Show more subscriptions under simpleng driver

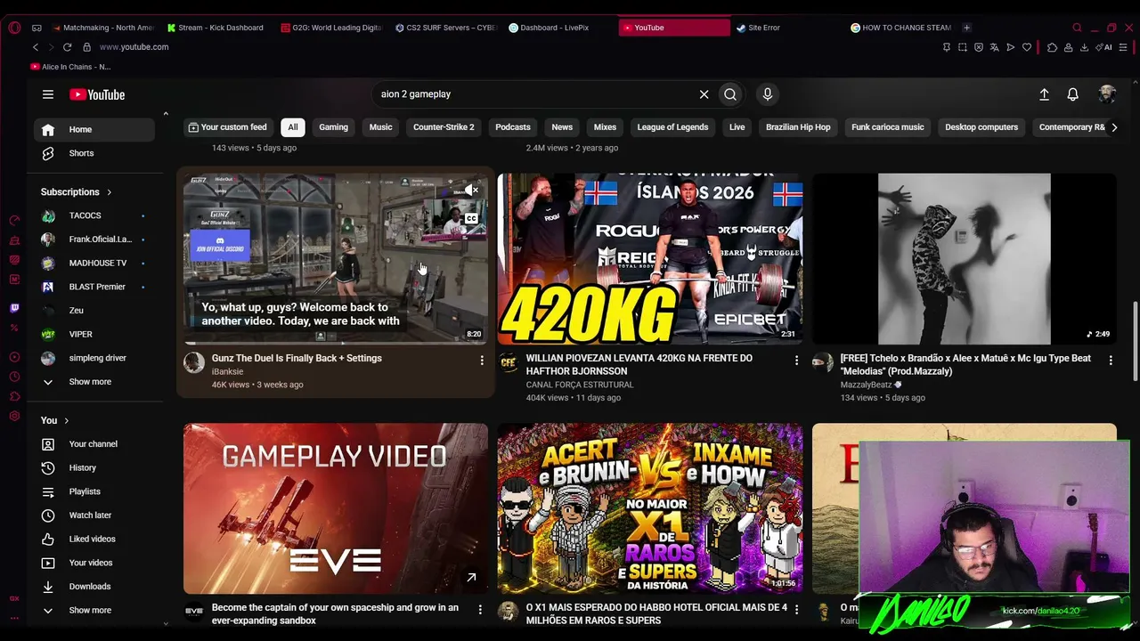94,382
